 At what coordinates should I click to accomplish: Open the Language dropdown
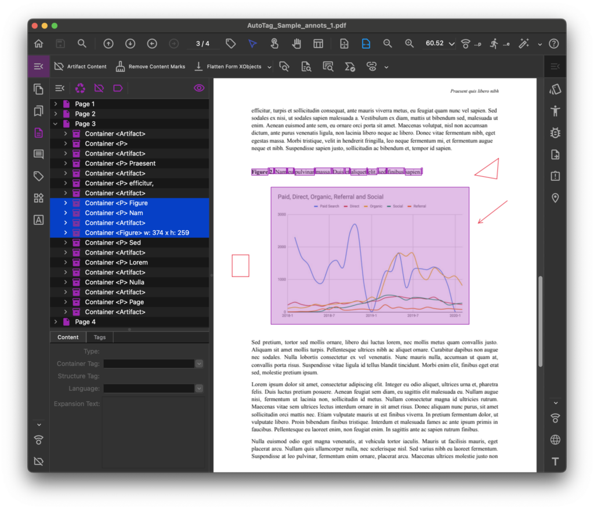199,388
